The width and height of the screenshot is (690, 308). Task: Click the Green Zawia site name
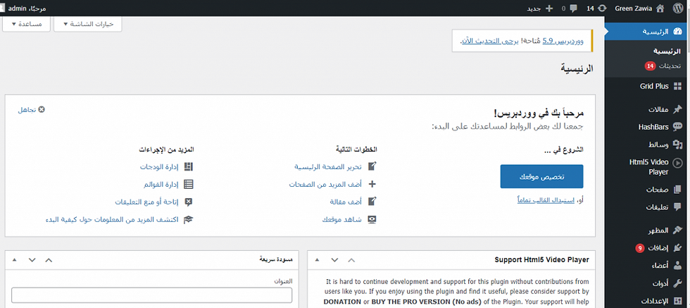click(x=633, y=8)
